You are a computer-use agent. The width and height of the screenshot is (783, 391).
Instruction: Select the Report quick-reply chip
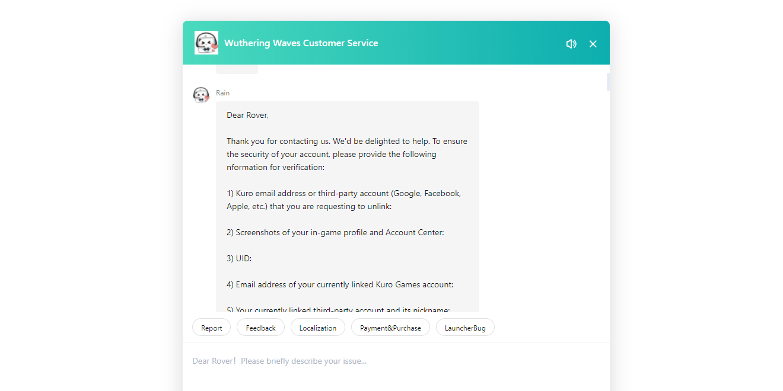[211, 327]
